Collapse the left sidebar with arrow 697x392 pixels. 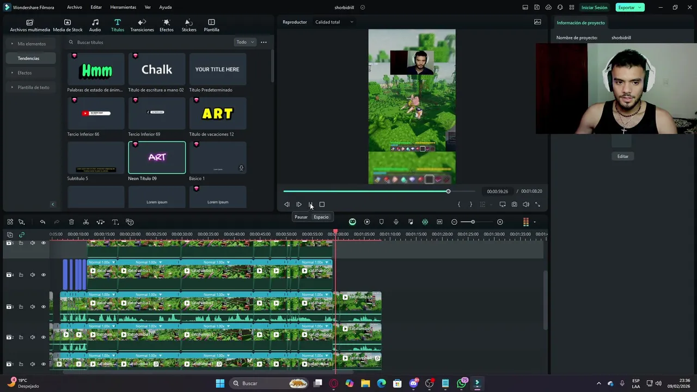(x=53, y=204)
